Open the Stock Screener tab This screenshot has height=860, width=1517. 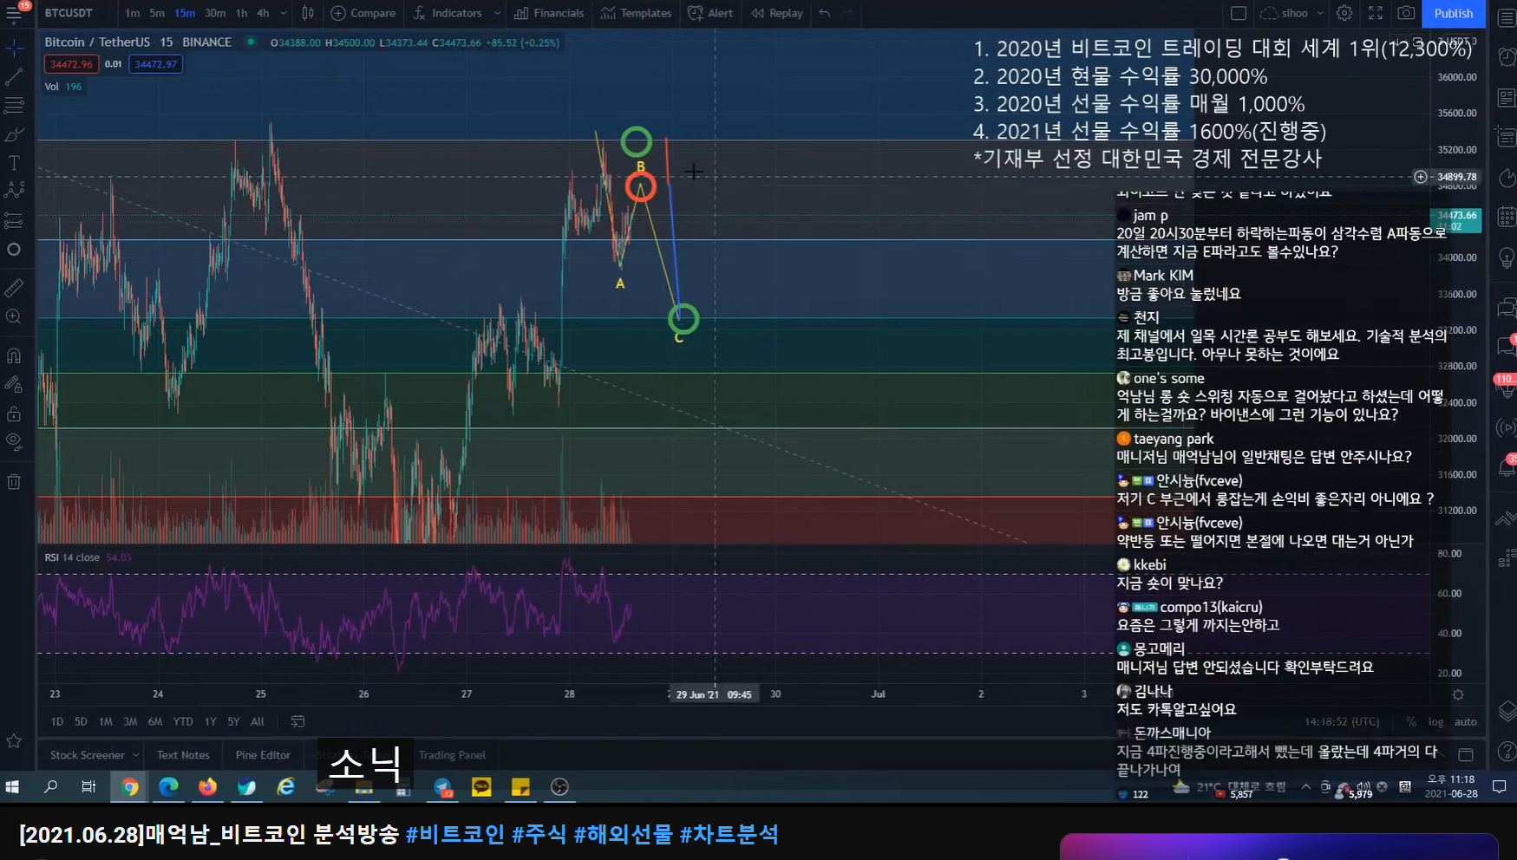pyautogui.click(x=87, y=755)
